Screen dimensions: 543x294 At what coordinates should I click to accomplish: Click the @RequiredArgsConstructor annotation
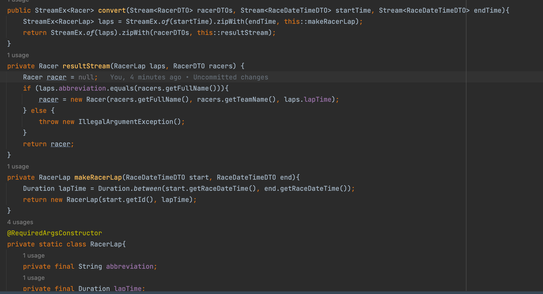55,233
